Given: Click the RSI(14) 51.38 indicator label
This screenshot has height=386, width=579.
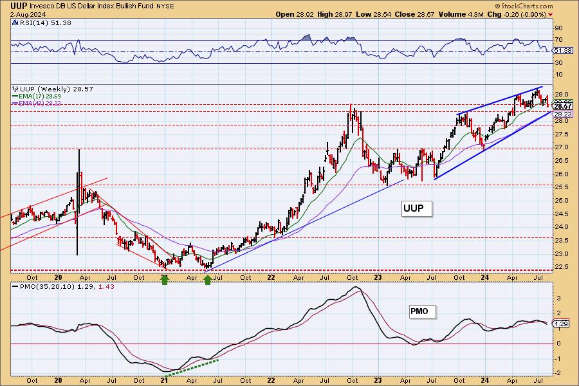Looking at the screenshot, I should 45,23.
